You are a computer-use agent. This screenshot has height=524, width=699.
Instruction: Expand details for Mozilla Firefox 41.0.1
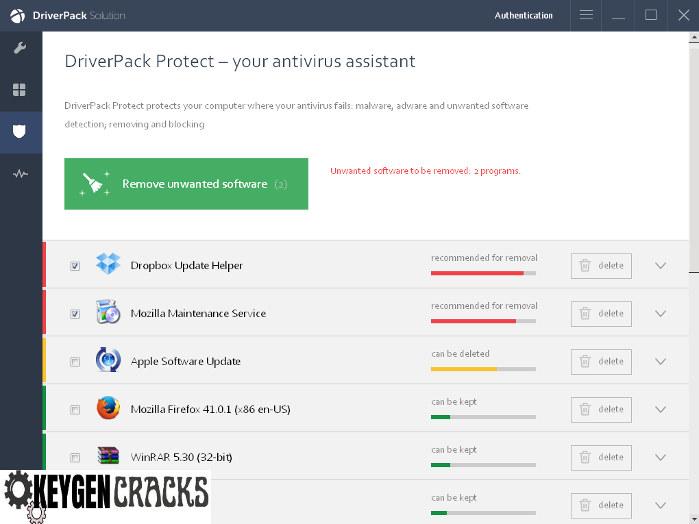point(660,410)
